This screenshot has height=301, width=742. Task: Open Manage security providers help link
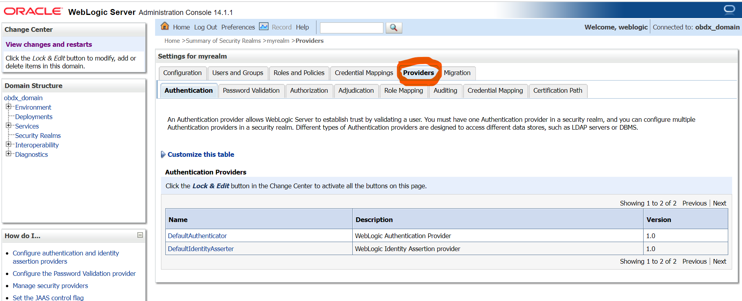pos(50,286)
